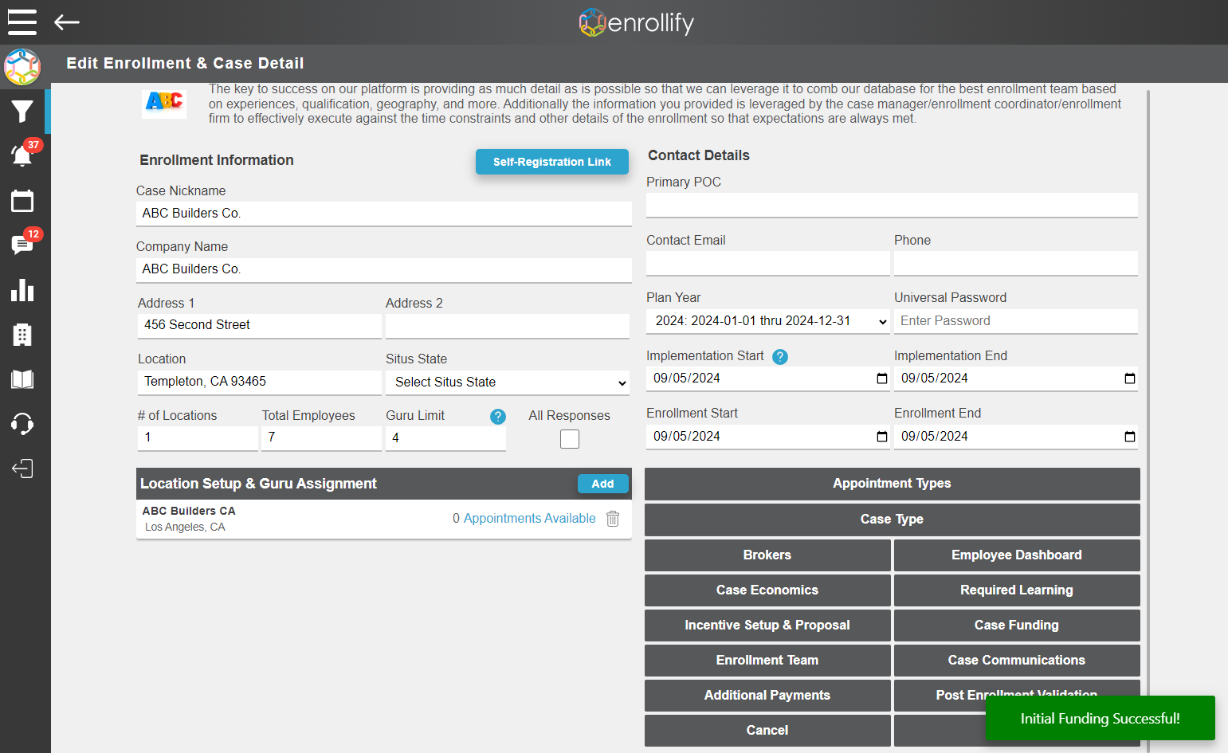Open the building companies icon
This screenshot has height=753, width=1228.
pos(22,335)
